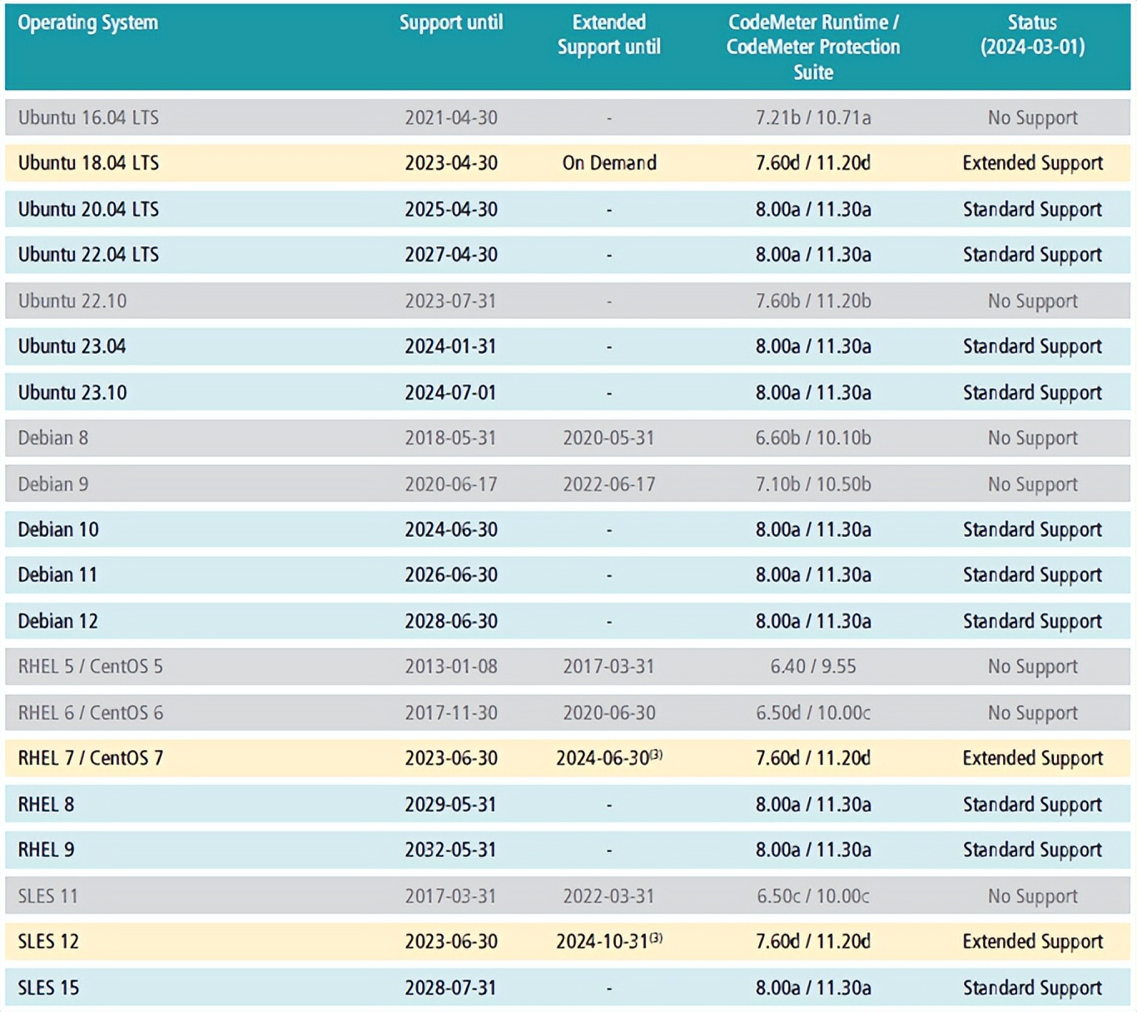Select the Ubuntu 18.04 LTS cell

[88, 163]
